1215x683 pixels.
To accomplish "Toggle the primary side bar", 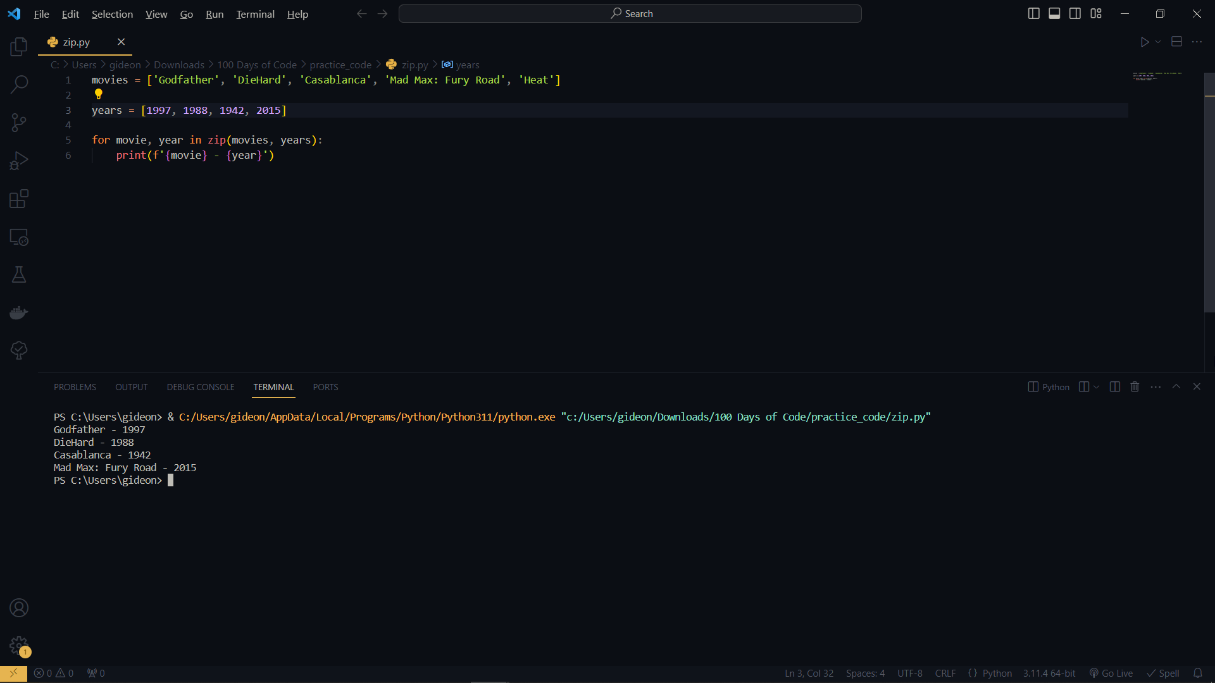I will 1033,13.
